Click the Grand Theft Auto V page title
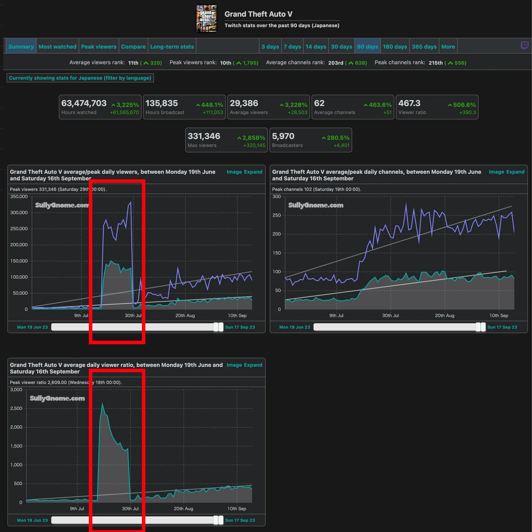Screen dimensions: 532x532 259,14
